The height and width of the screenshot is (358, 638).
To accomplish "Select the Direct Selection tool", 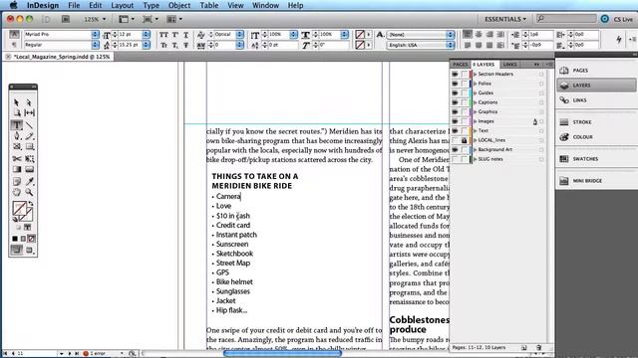I will click(29, 102).
